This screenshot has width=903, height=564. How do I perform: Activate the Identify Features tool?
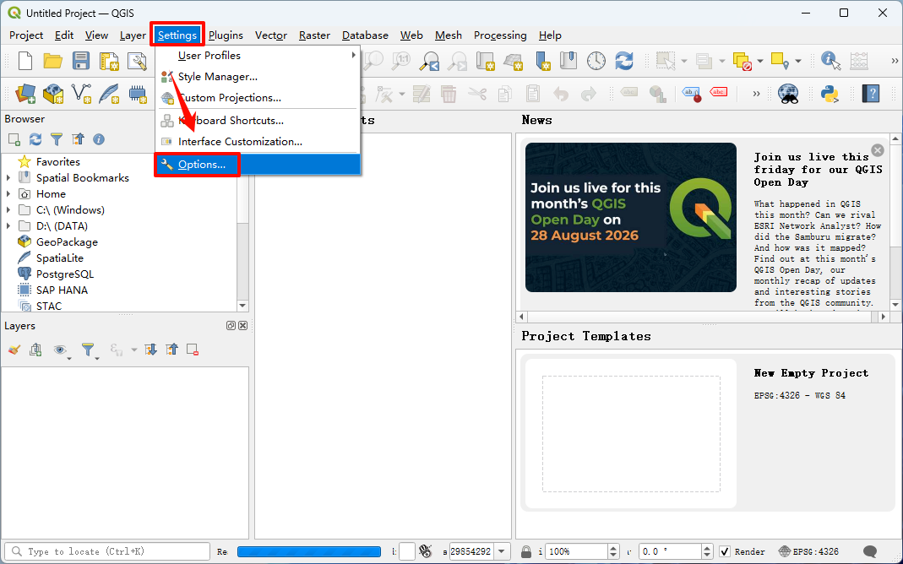(830, 61)
